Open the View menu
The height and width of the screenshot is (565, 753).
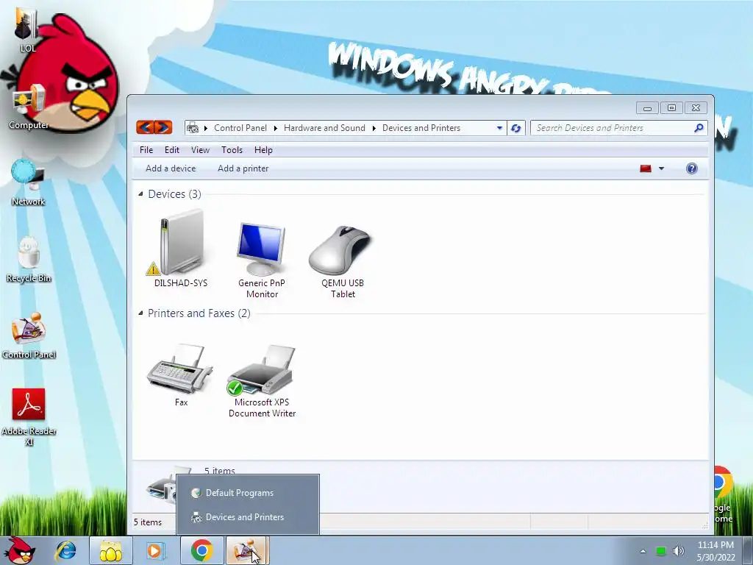coord(200,150)
